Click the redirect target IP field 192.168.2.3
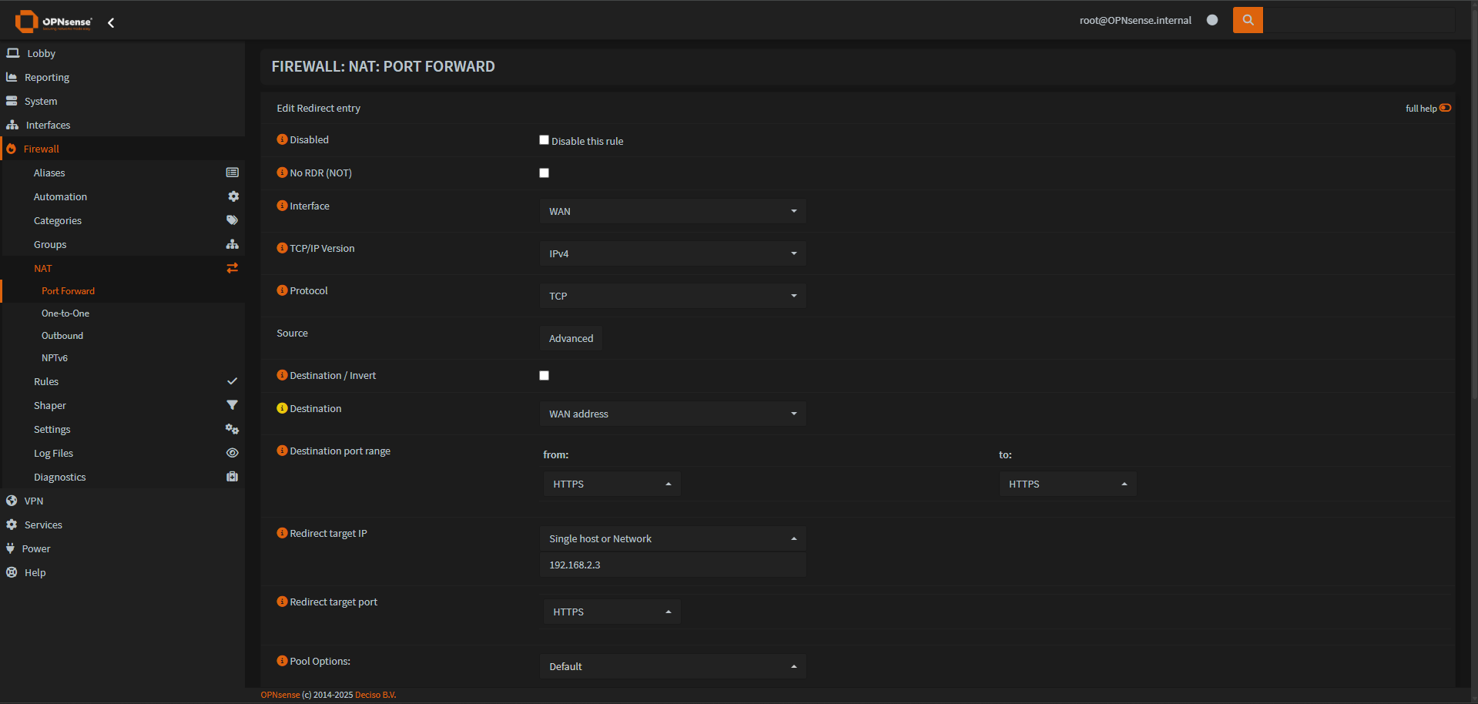 coord(672,565)
